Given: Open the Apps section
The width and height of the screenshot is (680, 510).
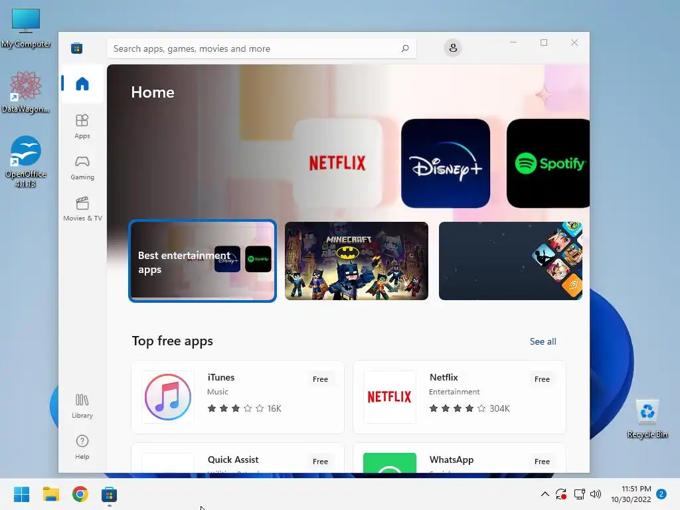Looking at the screenshot, I should (x=82, y=126).
